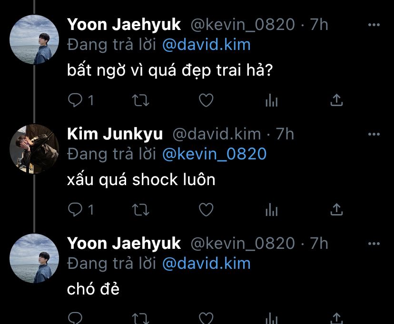Open the Kim Junkyu display name
The width and height of the screenshot is (394, 324).
[115, 134]
